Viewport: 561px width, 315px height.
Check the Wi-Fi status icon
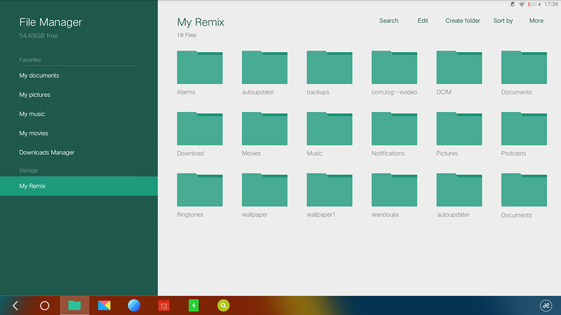click(x=522, y=4)
